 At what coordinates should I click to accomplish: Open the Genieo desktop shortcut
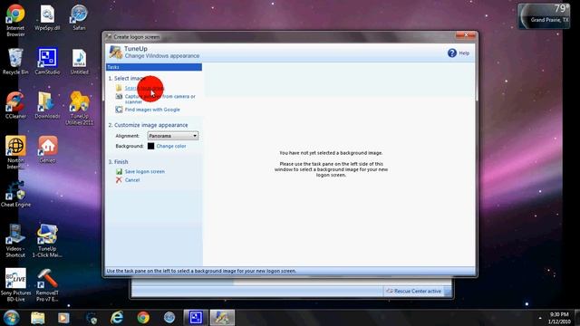pyautogui.click(x=47, y=149)
